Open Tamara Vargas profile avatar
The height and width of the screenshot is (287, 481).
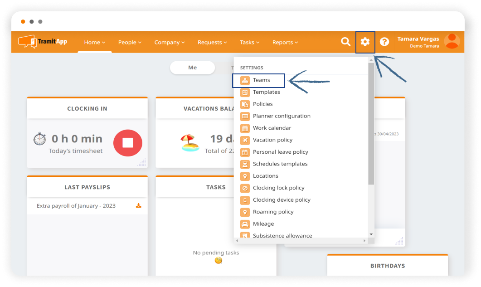[452, 42]
